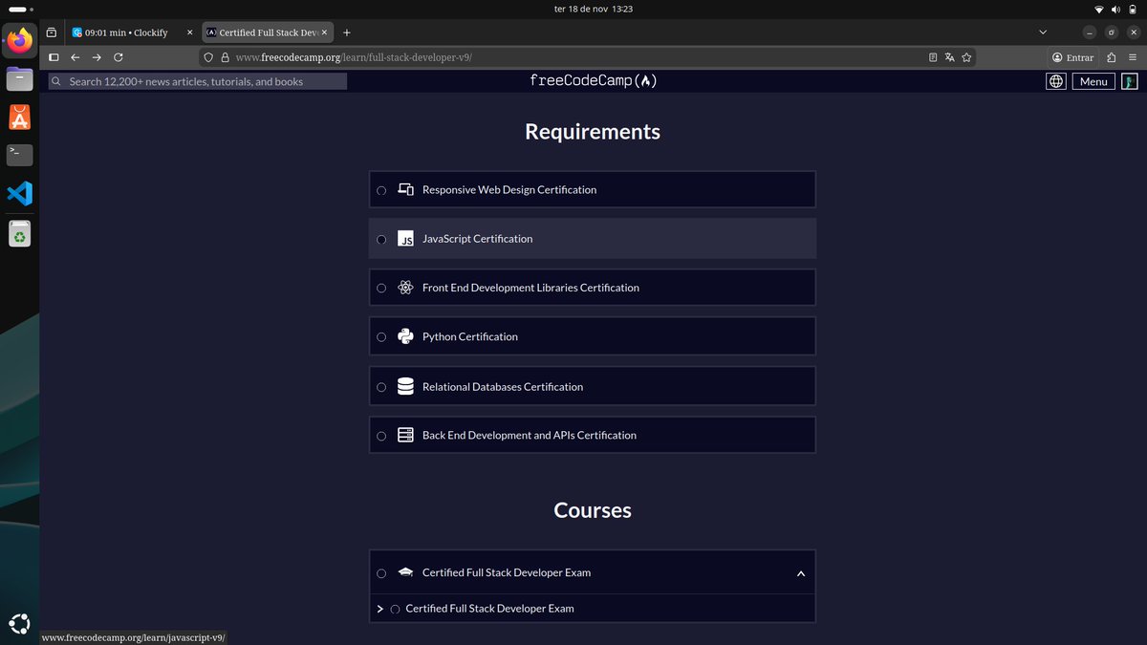Screen dimensions: 1147x645
Task: Launch Visual Studio Code from the dock
Action: coord(19,193)
